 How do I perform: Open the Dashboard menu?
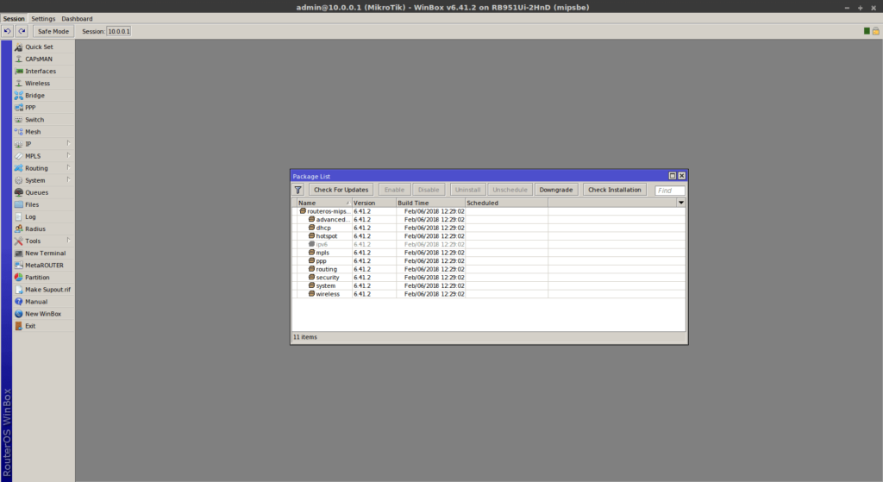77,18
